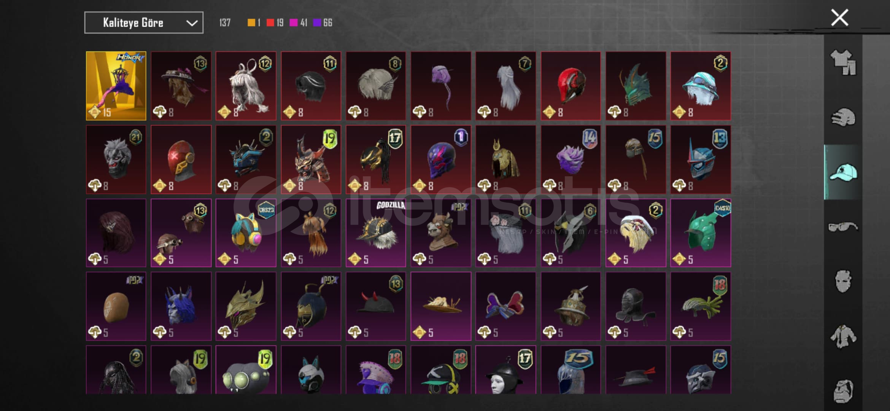Filter by red quality swatch
Screen dimensions: 890x411
point(270,23)
